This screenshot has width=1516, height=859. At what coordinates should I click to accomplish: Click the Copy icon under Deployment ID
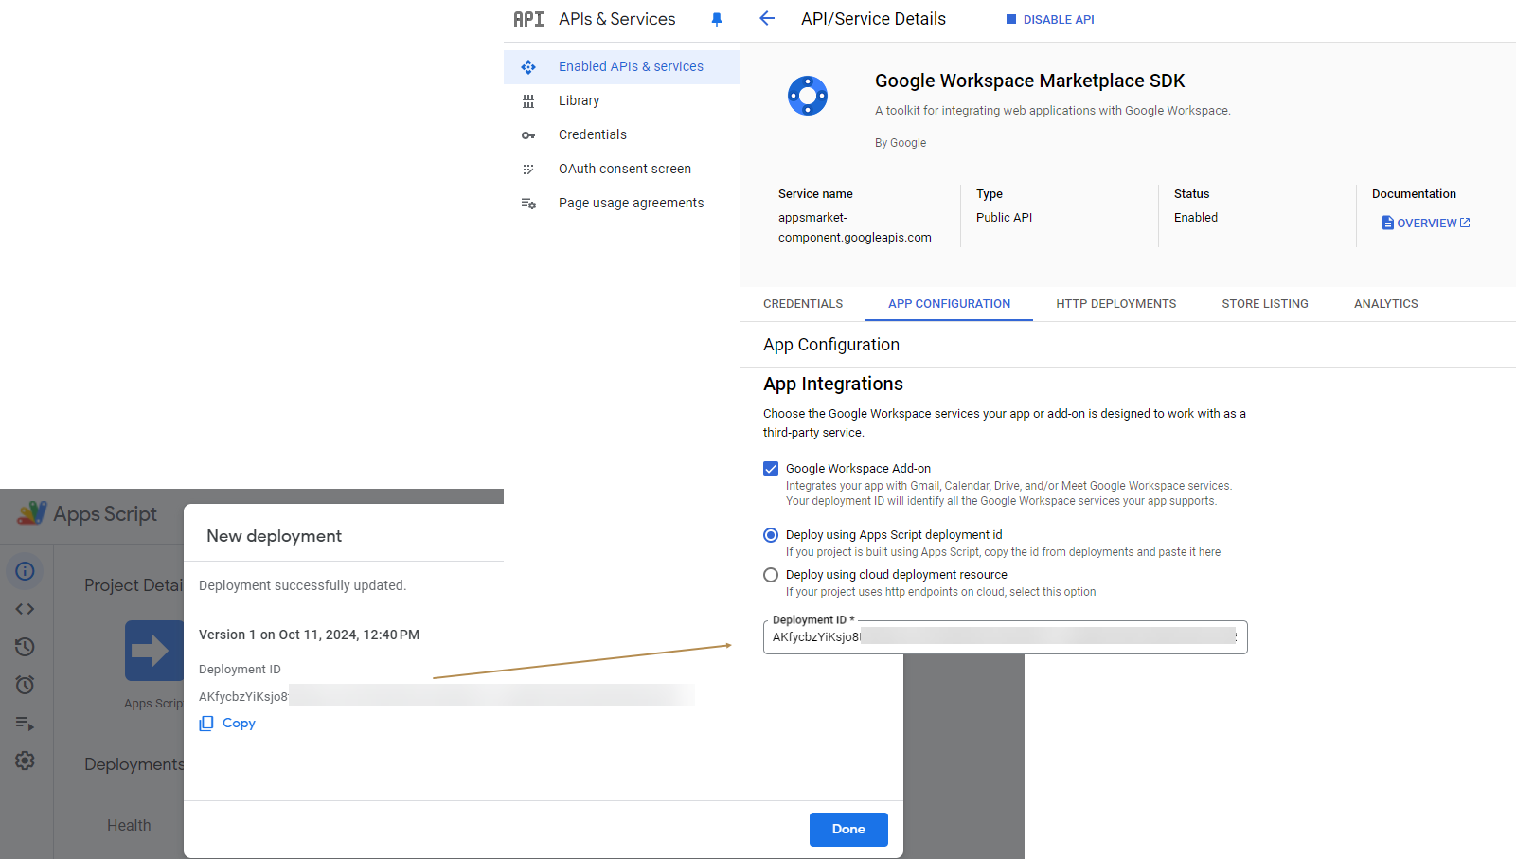pyautogui.click(x=206, y=724)
